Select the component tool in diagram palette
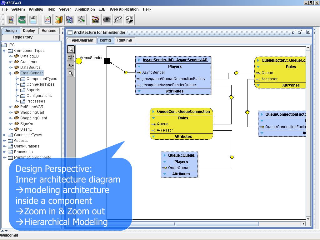Screen dimensions: 320x240 tap(71, 57)
